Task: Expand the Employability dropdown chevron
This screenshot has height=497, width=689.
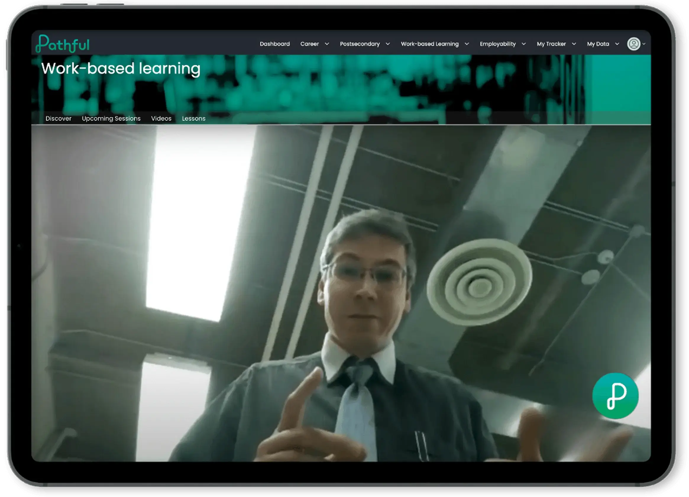Action: pos(524,44)
